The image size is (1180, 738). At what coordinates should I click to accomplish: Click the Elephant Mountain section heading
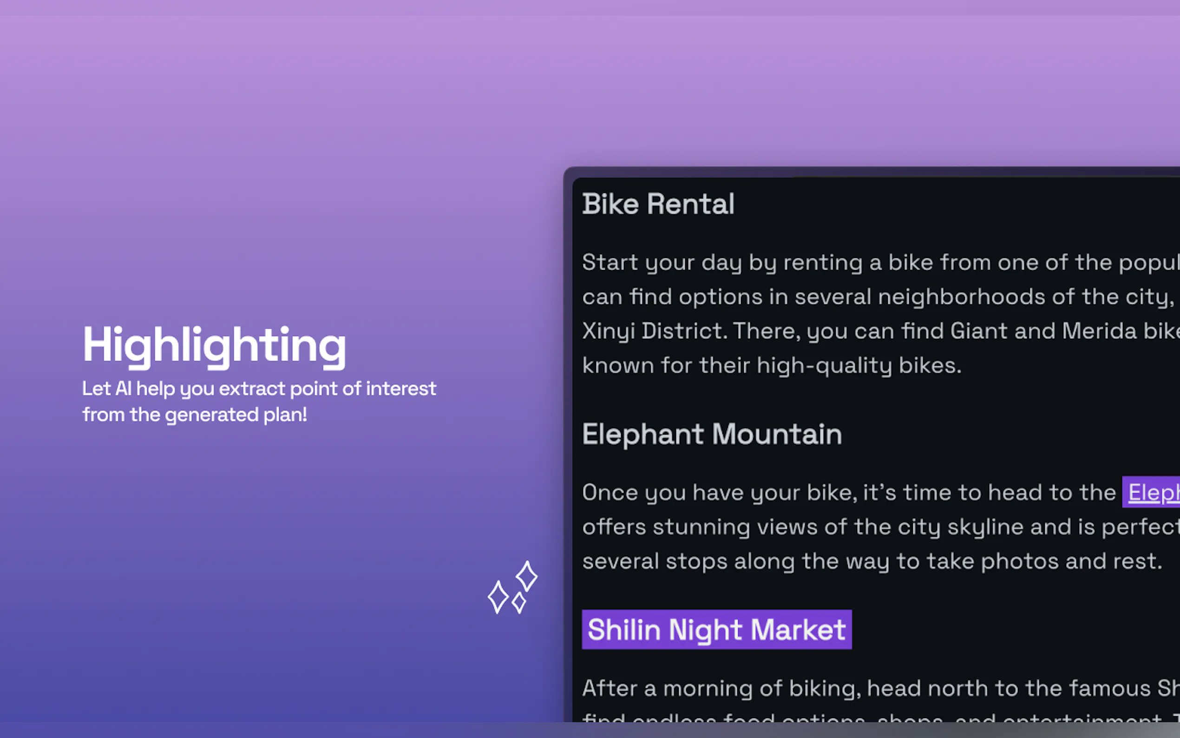[x=712, y=434]
